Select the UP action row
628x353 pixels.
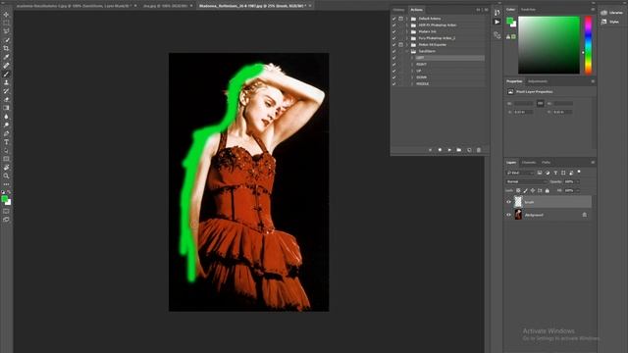(449, 71)
